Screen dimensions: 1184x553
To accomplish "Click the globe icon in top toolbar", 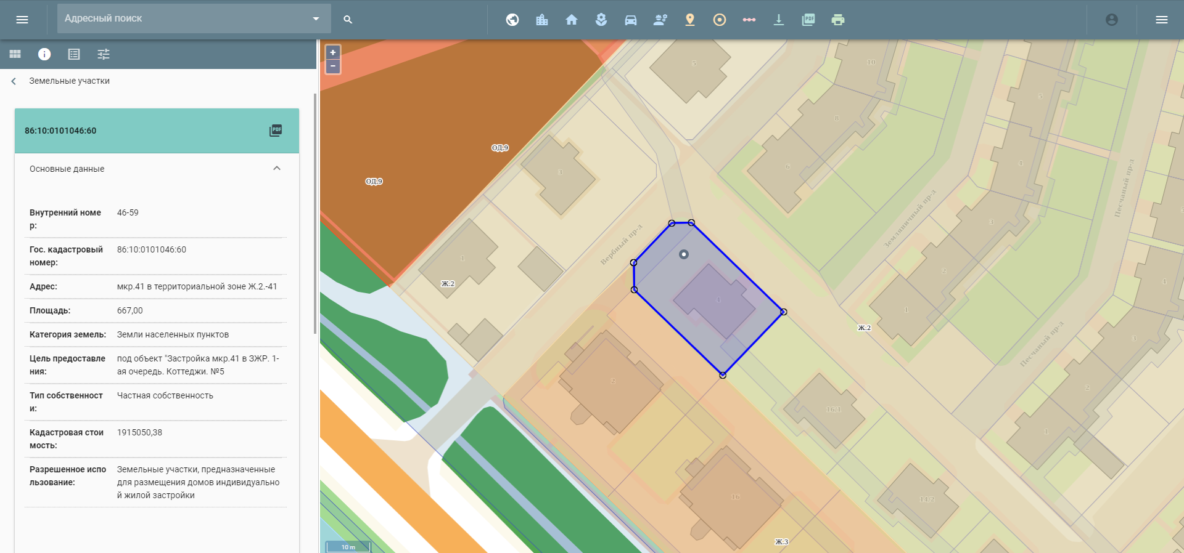I will click(x=512, y=20).
